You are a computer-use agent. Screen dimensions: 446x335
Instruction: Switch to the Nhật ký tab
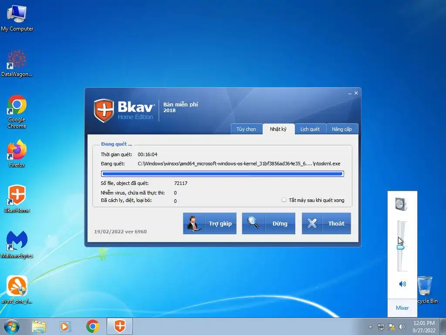tap(278, 129)
